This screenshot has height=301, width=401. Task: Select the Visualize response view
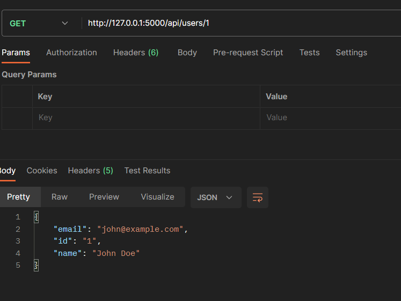pyautogui.click(x=157, y=197)
